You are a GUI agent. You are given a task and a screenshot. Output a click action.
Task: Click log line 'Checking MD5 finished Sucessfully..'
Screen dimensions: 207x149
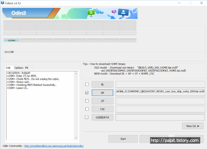[x=32, y=85]
